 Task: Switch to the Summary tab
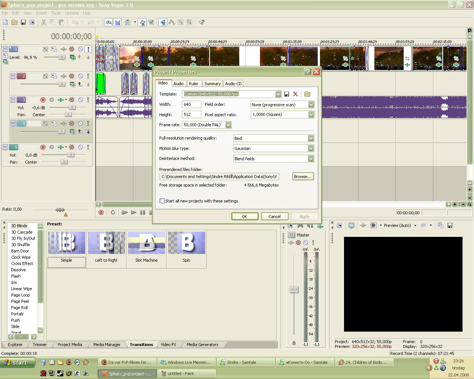click(213, 84)
